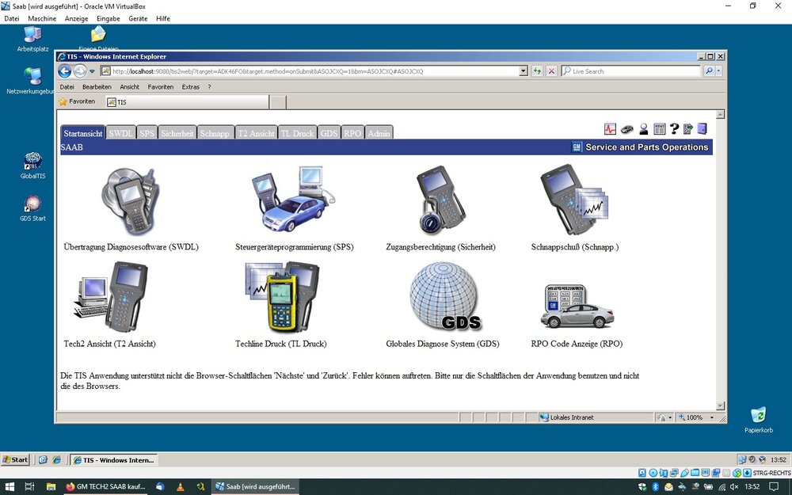
Task: Open the GM TECH2 SAAB Firefox taskbar button
Action: click(x=105, y=487)
